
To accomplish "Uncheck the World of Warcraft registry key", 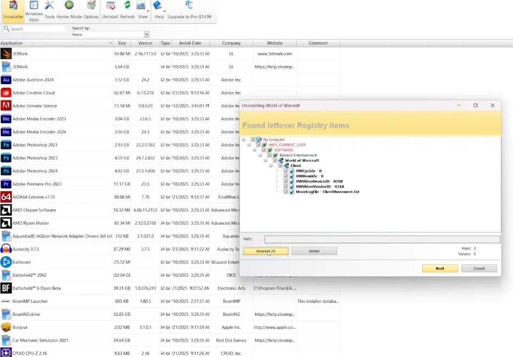I will (275, 160).
